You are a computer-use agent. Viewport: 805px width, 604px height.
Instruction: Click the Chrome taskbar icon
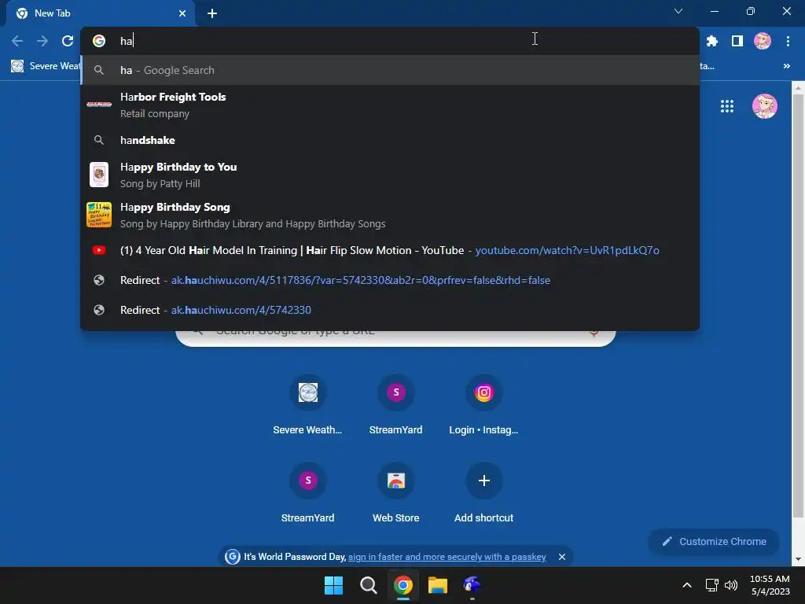403,585
